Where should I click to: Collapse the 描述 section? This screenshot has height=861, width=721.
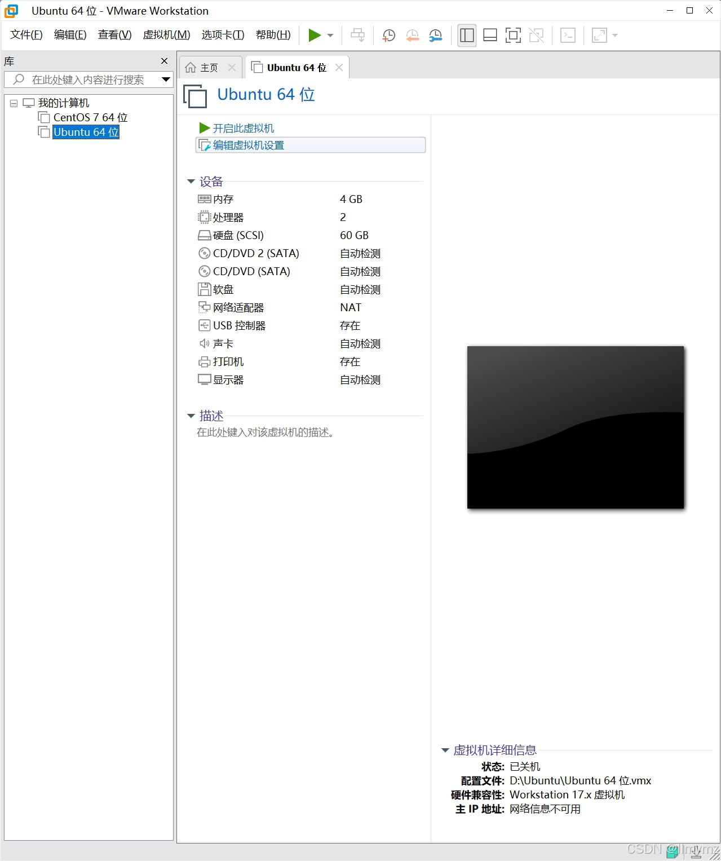coord(191,416)
